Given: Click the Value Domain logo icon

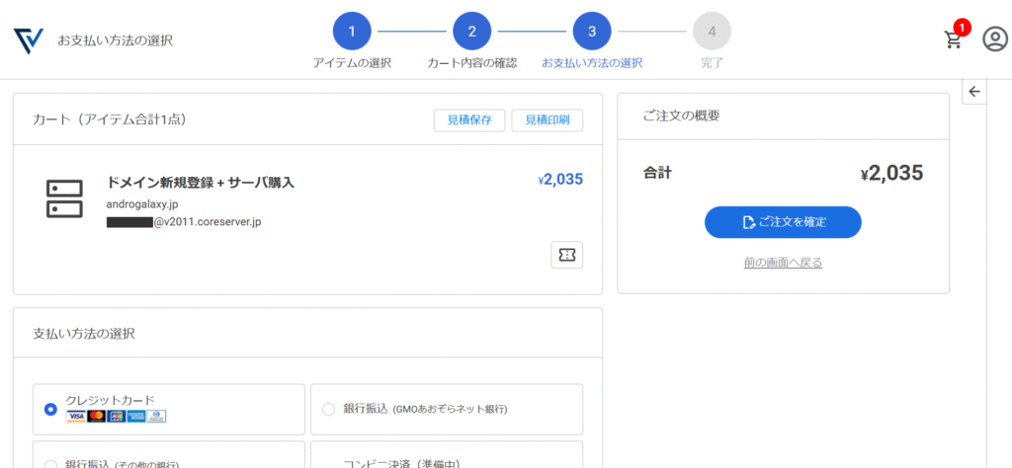Looking at the screenshot, I should pos(29,39).
